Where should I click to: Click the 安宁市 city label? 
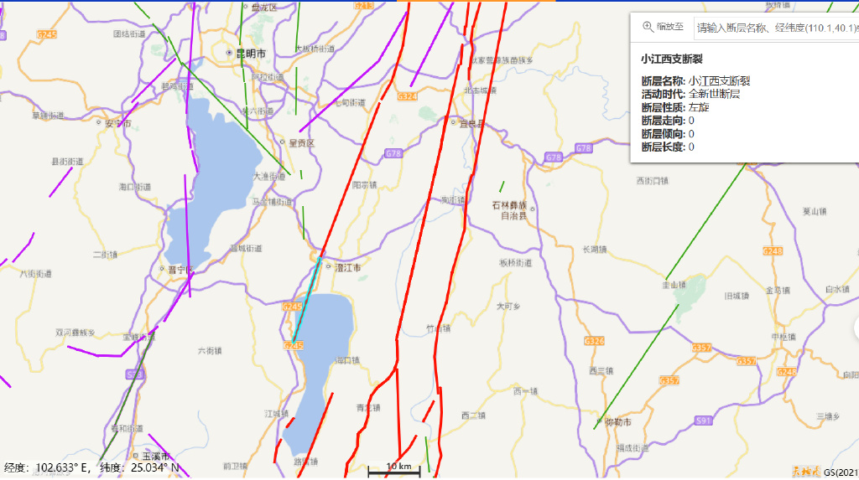click(x=117, y=124)
